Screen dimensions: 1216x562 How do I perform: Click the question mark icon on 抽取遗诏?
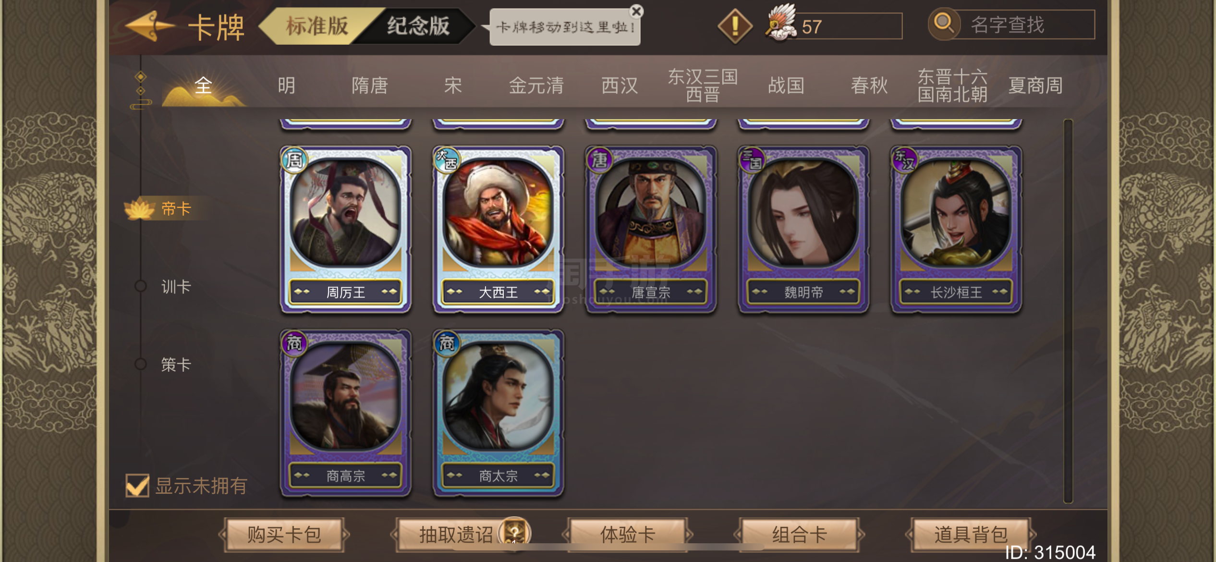(514, 533)
